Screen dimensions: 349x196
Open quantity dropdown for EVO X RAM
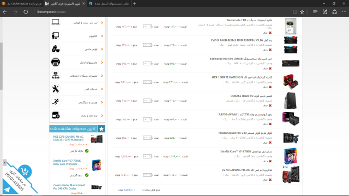[x=147, y=45]
